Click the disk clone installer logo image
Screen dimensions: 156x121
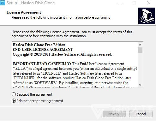[x=147, y=16]
